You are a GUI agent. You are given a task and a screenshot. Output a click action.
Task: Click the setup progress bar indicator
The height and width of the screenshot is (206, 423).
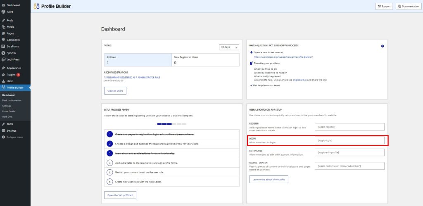[x=171, y=123]
